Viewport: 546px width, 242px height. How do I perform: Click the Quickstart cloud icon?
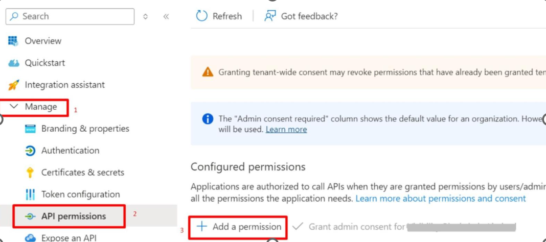[x=14, y=63]
